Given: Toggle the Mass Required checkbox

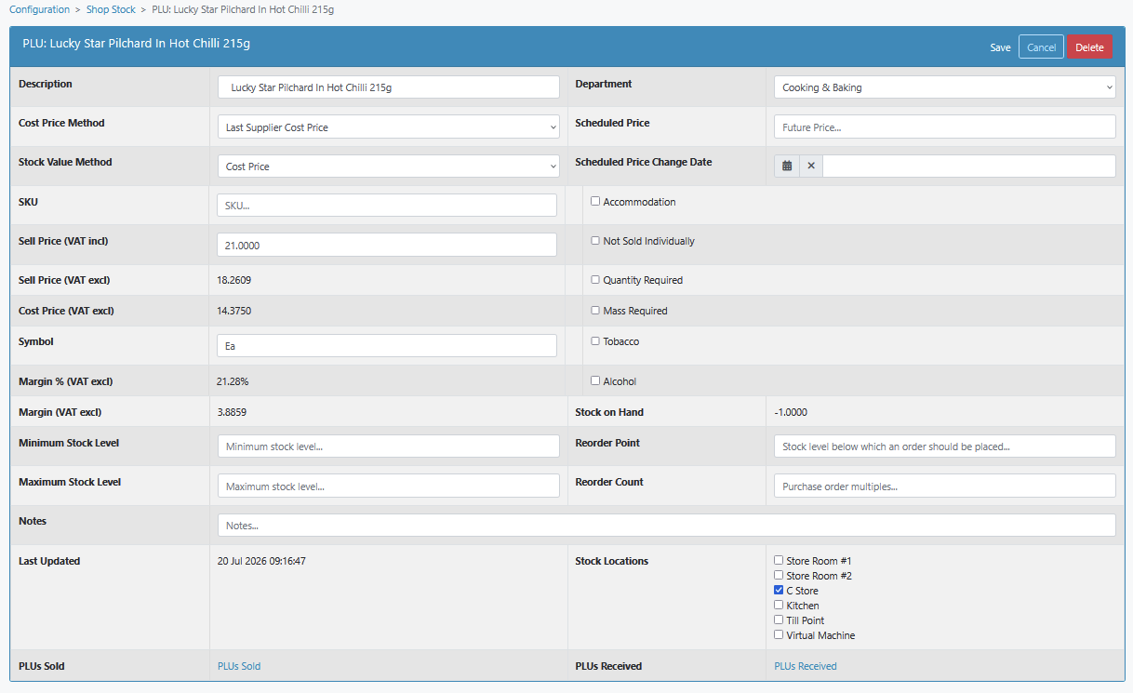Looking at the screenshot, I should pos(595,310).
